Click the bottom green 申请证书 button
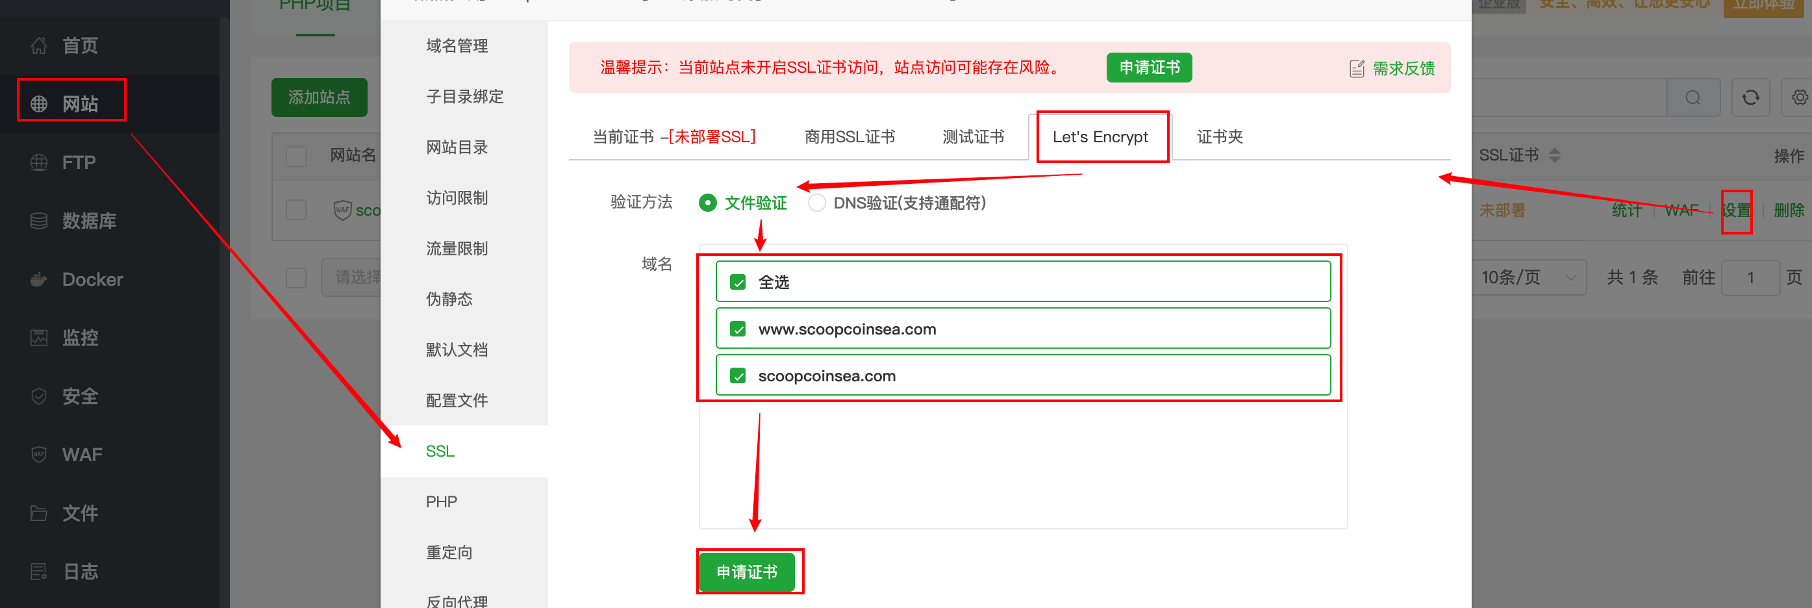This screenshot has width=1812, height=608. pyautogui.click(x=747, y=572)
